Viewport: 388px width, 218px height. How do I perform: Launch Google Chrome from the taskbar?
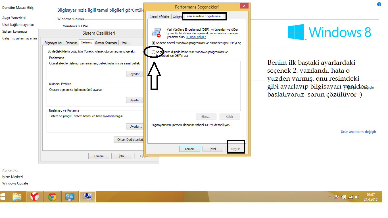[x=52, y=196]
